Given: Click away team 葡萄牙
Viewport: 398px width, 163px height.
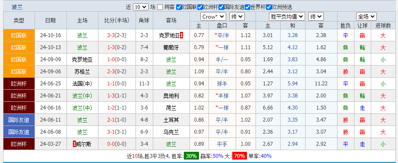Looking at the screenshot, I should click(171, 47).
